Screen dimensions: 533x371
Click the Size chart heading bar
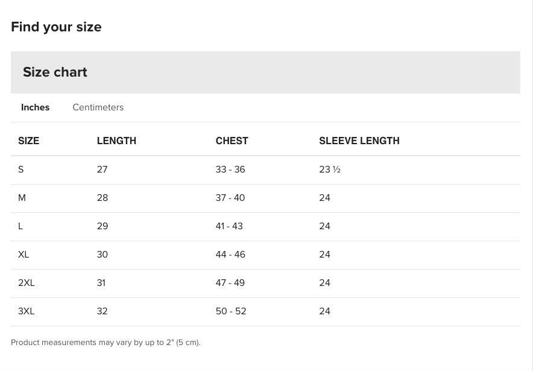click(x=265, y=72)
